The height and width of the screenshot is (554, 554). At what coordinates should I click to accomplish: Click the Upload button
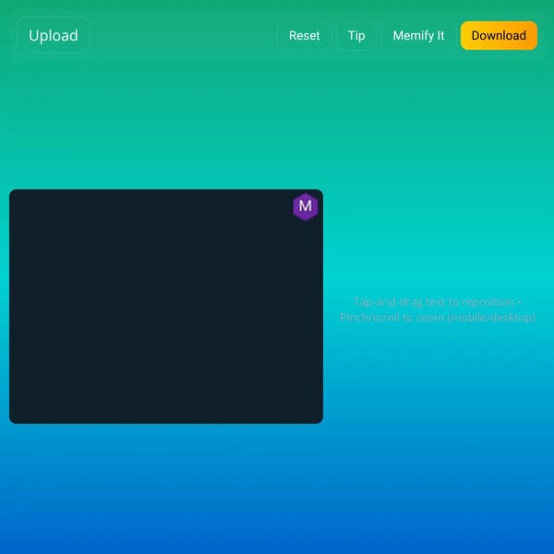coord(54,36)
